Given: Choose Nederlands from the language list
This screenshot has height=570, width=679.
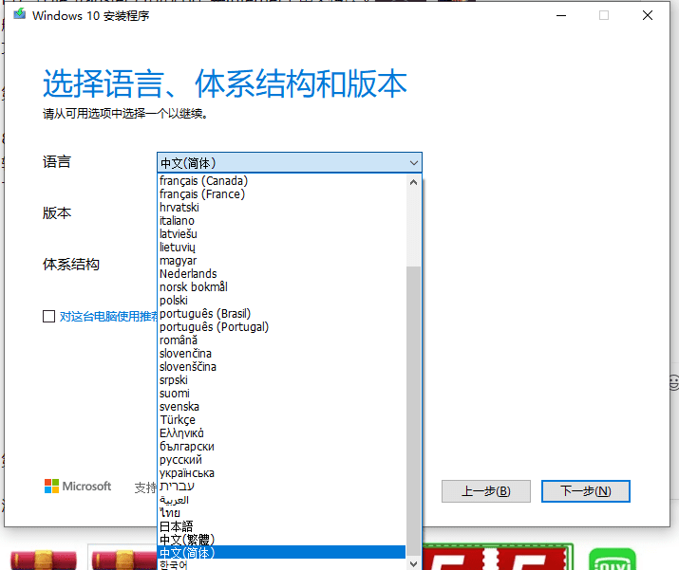Looking at the screenshot, I should pyautogui.click(x=188, y=274).
